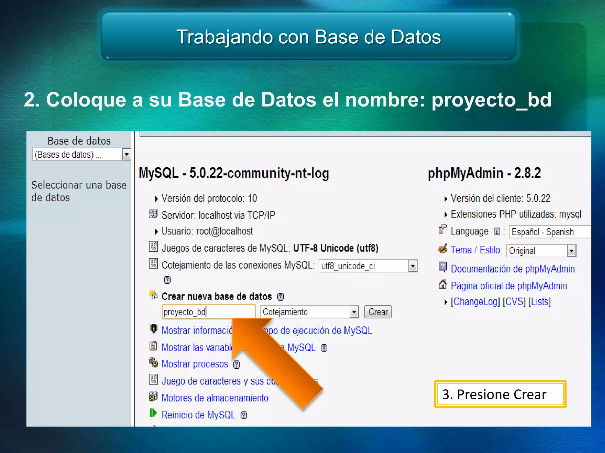Click the traffic light icon for MySQL runtime information
Viewport: 605px width, 453px height.
(x=153, y=329)
